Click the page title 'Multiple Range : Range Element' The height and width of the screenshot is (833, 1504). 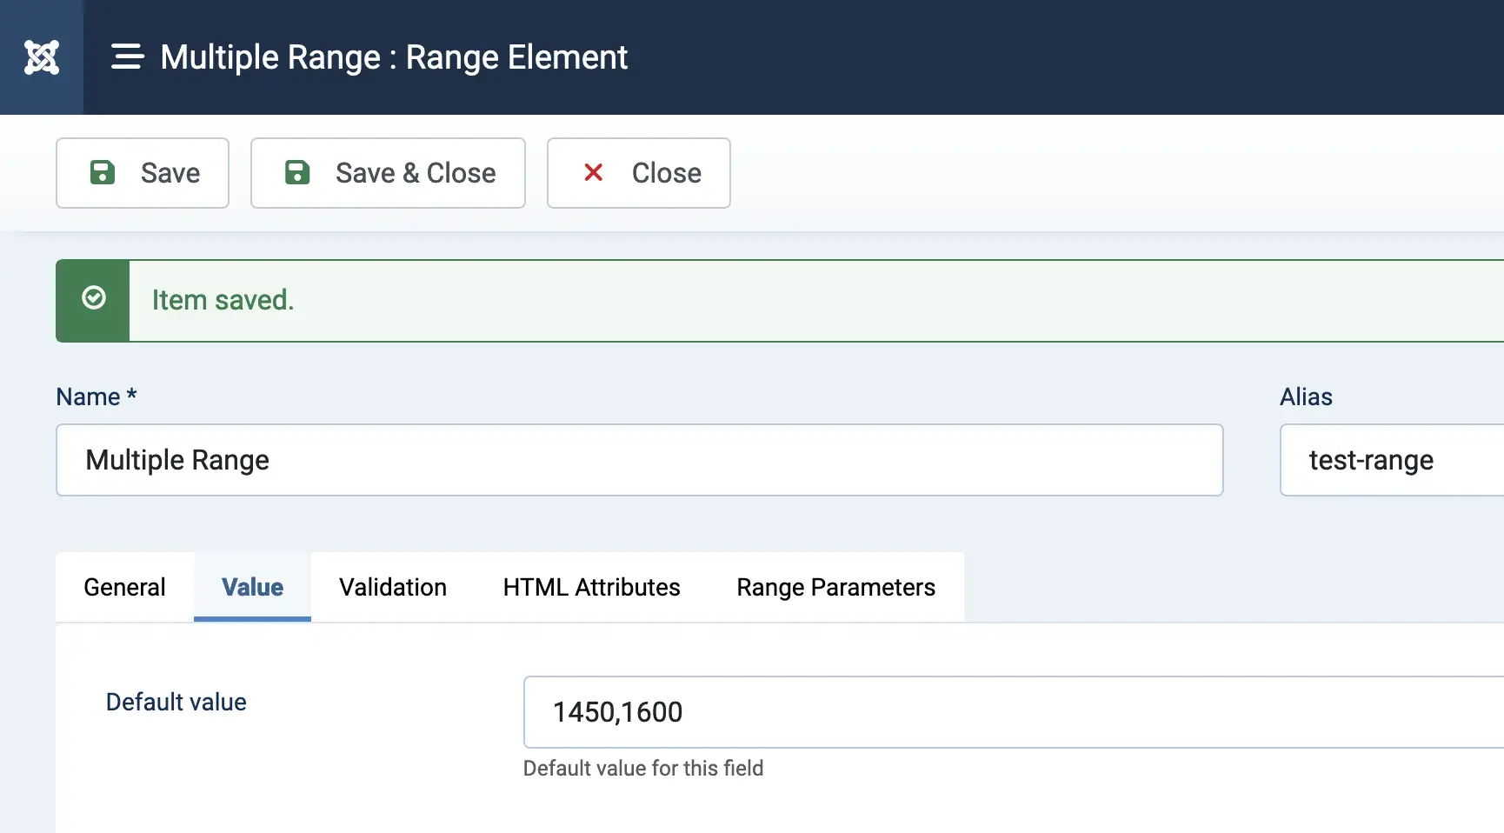(394, 57)
